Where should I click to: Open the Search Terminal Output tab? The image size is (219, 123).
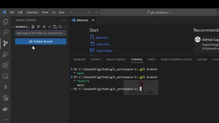pyautogui.click(x=177, y=59)
